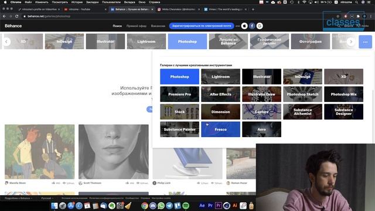
Task: Open the Закладки menu
Action: point(93,2)
